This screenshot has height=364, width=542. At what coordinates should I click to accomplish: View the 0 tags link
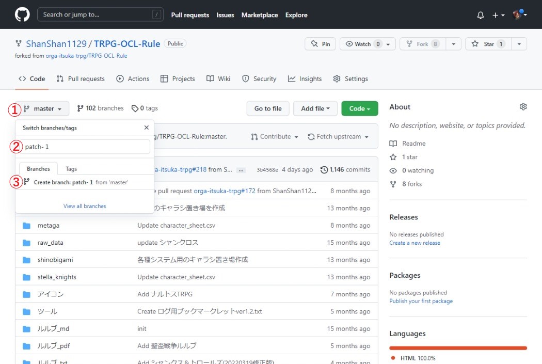pos(145,108)
